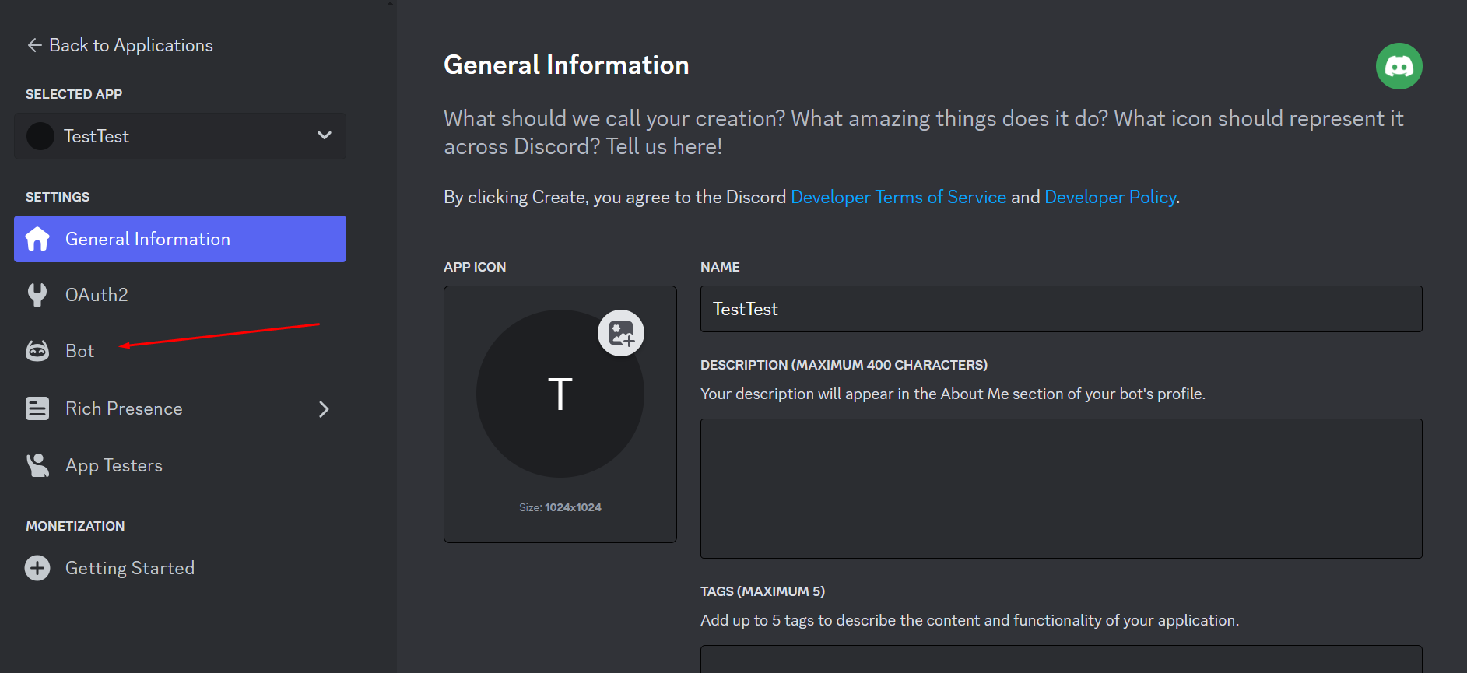Click the OAuth2 wrench icon
Viewport: 1467px width, 673px height.
(37, 295)
